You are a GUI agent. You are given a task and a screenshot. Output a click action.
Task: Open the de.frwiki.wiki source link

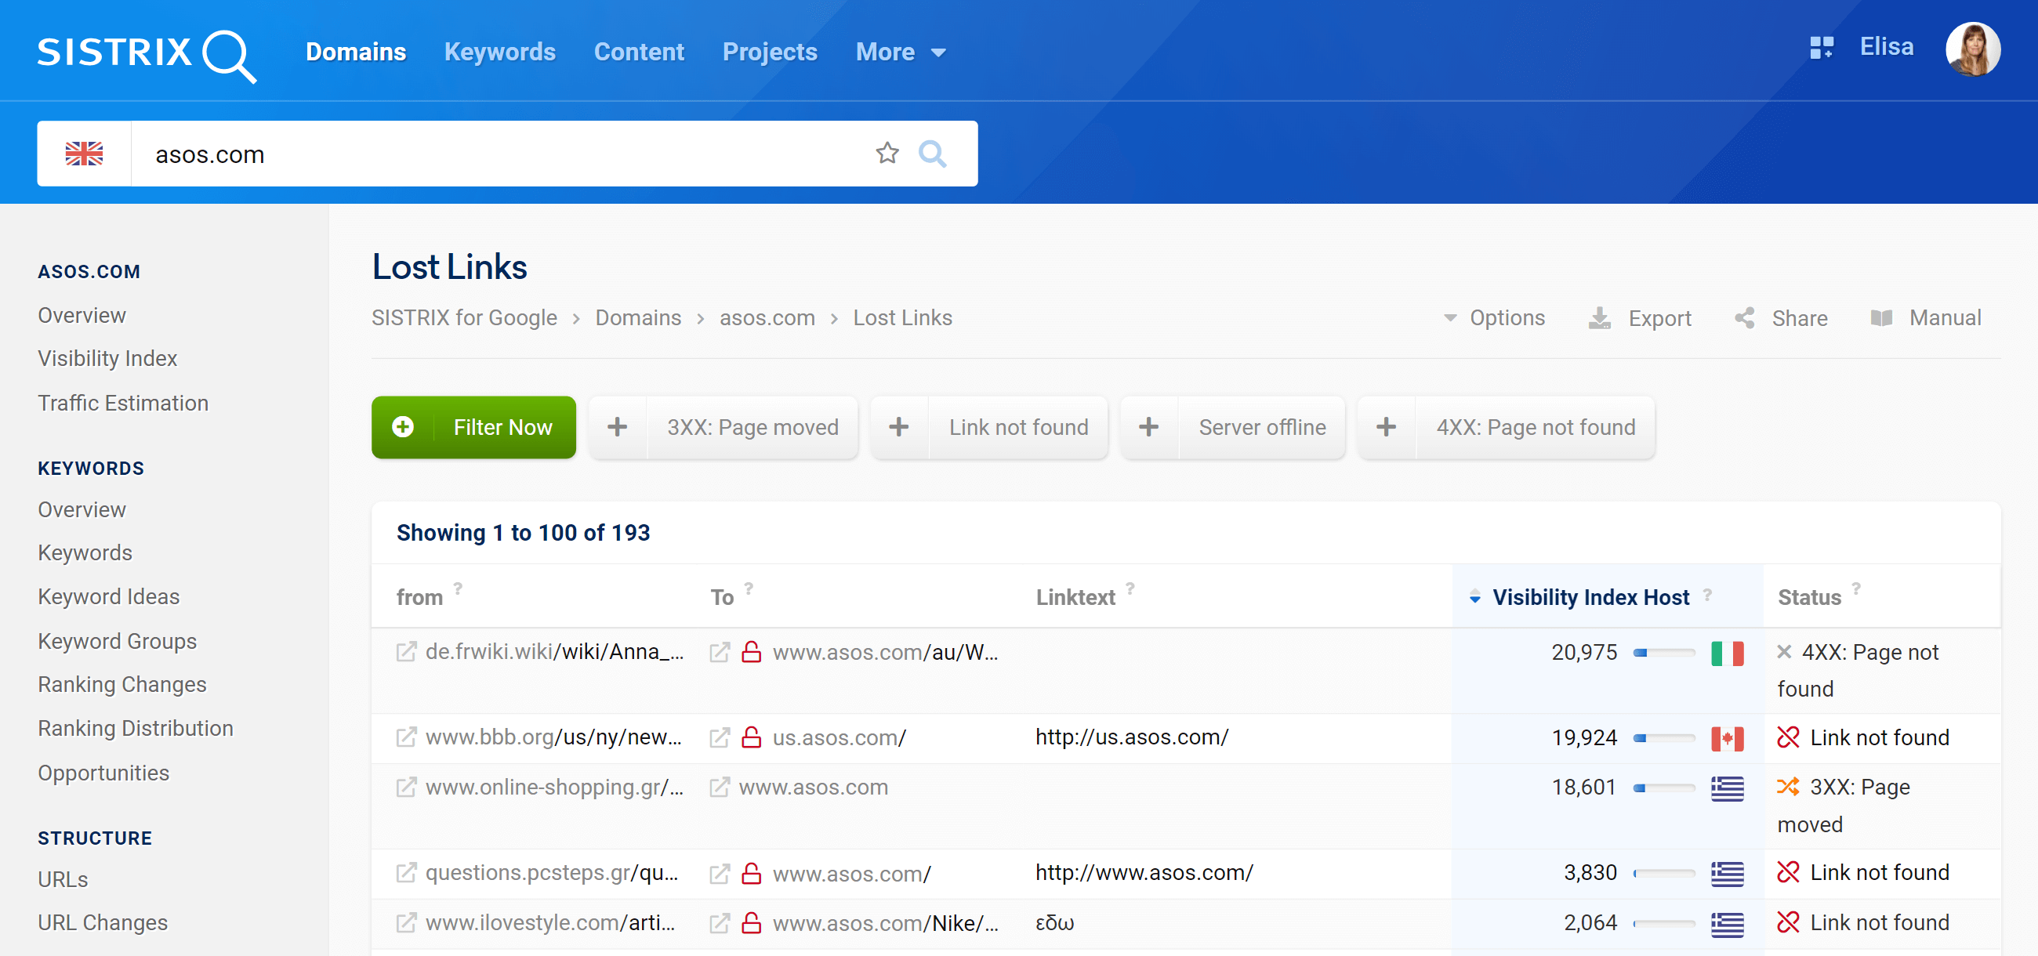[555, 653]
